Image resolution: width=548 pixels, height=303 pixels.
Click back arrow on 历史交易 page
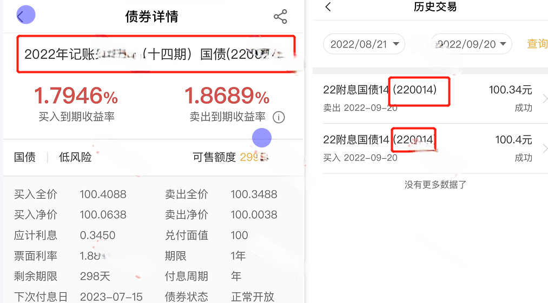(328, 7)
